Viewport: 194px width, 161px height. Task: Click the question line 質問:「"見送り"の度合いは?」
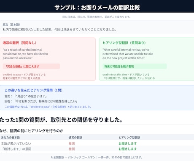25,96
